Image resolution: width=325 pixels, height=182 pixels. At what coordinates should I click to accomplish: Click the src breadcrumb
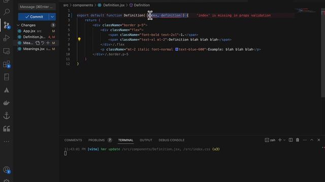66,5
